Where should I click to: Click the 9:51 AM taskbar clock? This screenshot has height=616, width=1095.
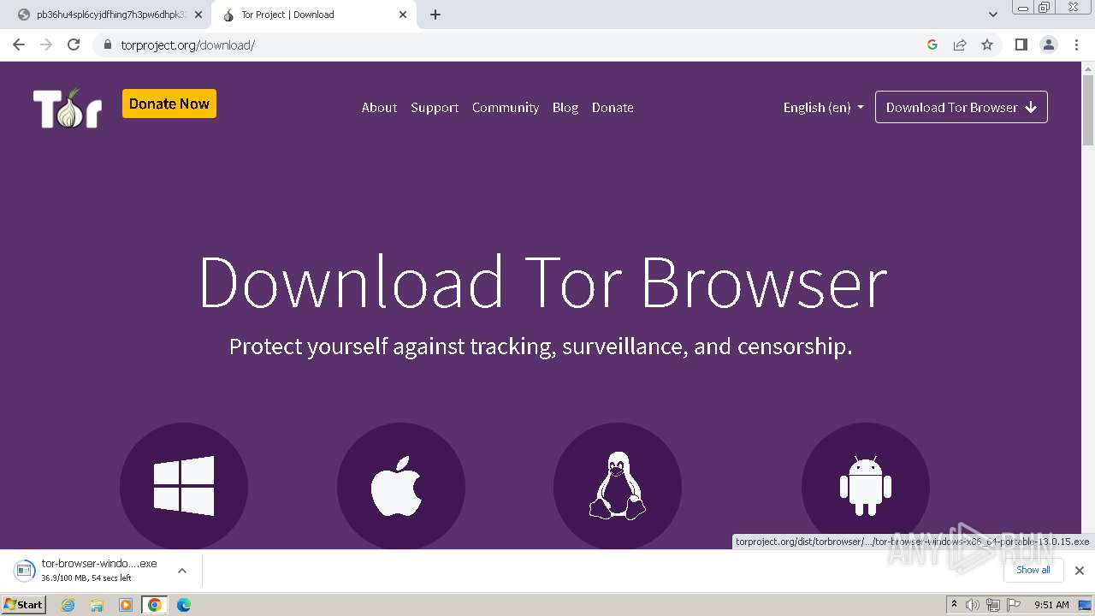pyautogui.click(x=1051, y=605)
